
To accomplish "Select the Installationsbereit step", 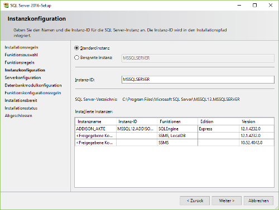I will (21, 100).
